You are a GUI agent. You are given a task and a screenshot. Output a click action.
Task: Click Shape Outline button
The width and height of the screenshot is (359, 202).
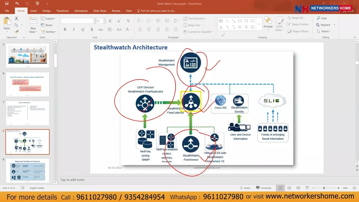pos(298,24)
